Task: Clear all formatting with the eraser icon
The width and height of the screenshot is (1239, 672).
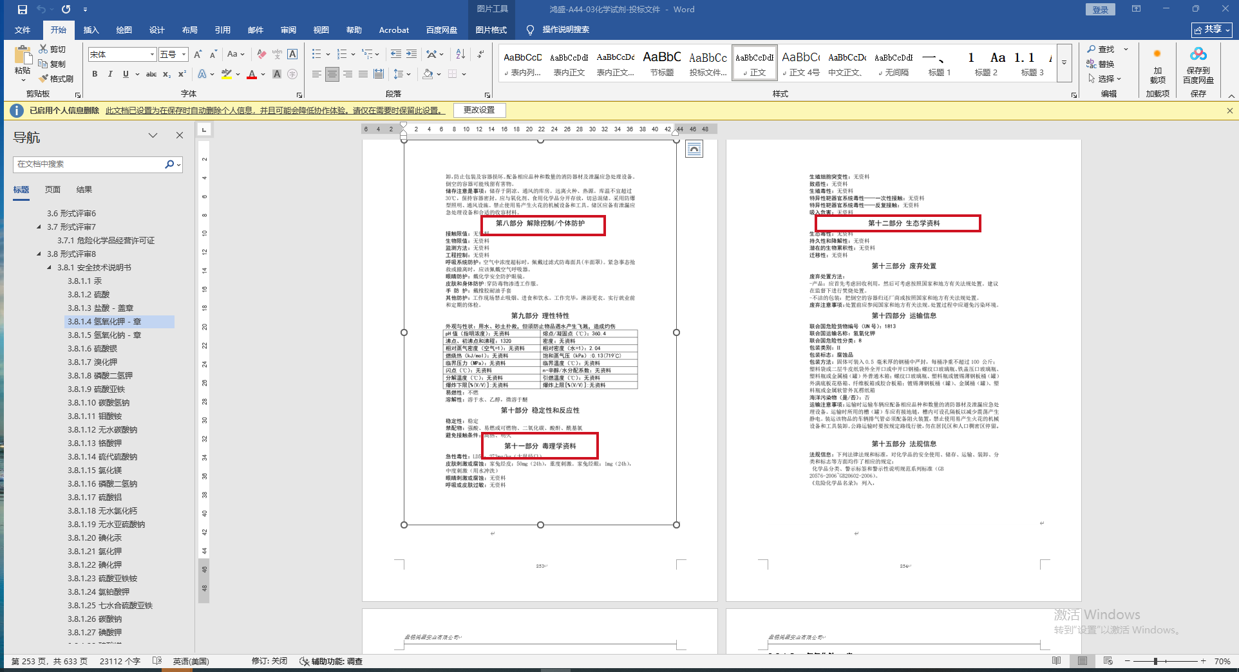Action: point(261,54)
